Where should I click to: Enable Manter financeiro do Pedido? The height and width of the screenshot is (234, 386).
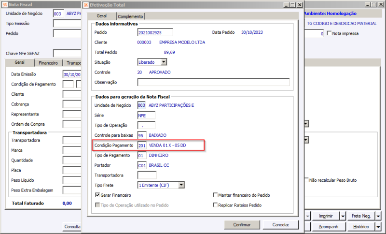[215, 195]
